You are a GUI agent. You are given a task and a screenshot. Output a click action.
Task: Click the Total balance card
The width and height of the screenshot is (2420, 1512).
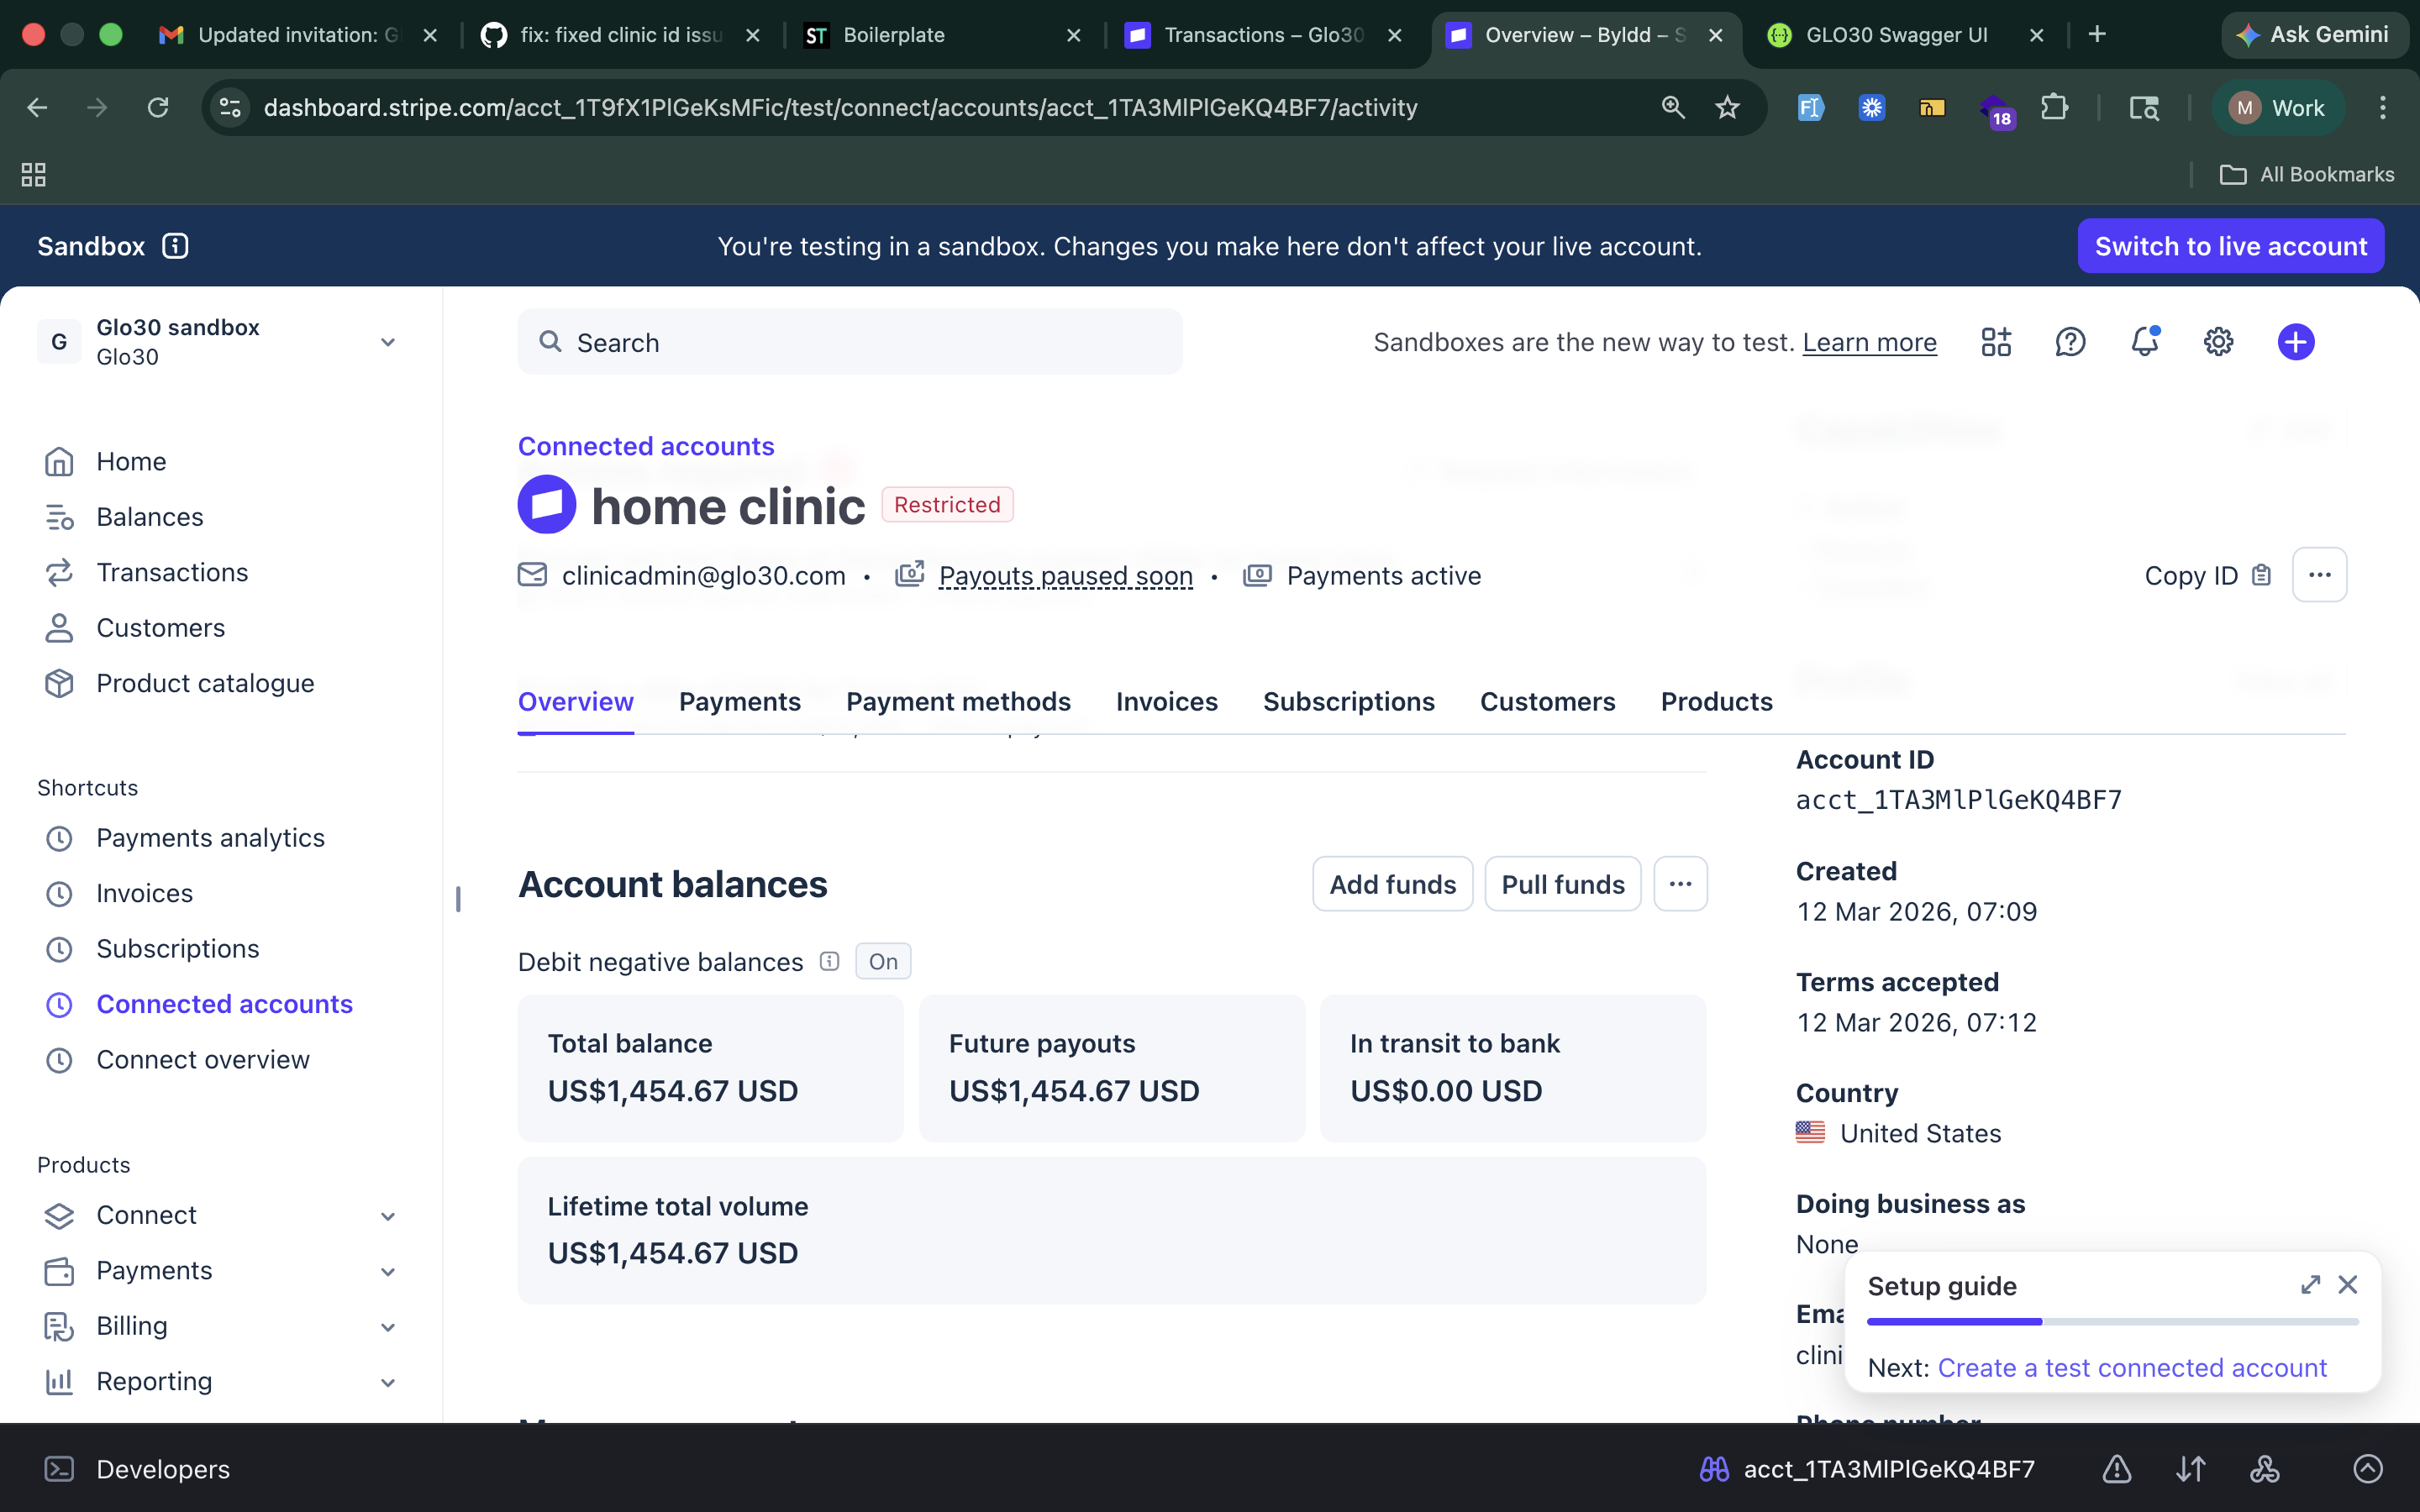(710, 1068)
